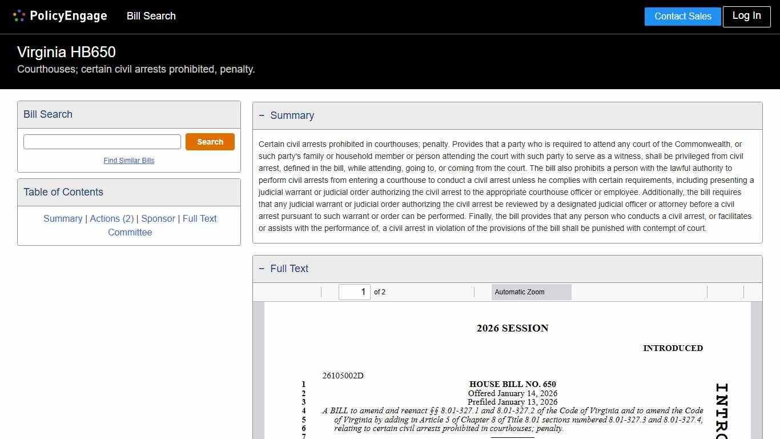Collapse the Summary section
The width and height of the screenshot is (780, 439).
click(x=262, y=115)
